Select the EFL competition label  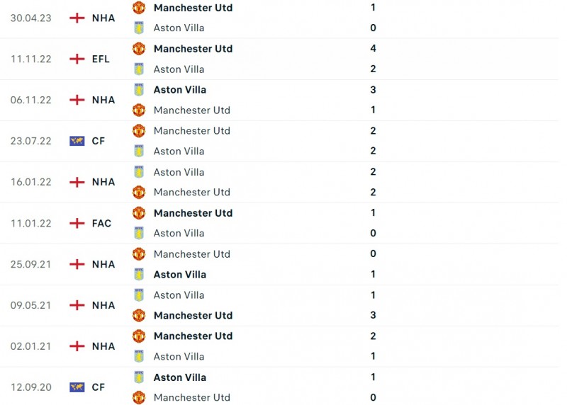click(x=101, y=59)
